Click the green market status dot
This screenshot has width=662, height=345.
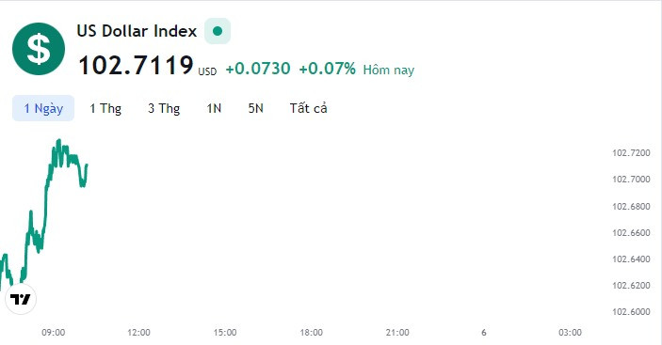(x=218, y=31)
